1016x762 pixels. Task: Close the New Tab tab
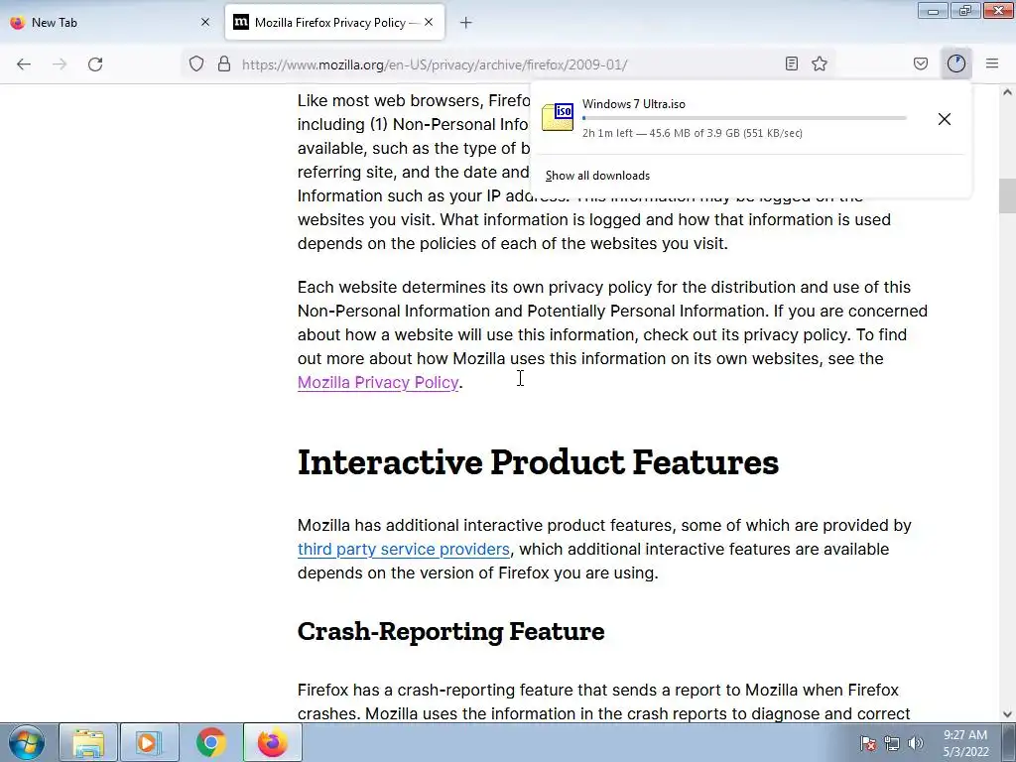[x=205, y=22]
